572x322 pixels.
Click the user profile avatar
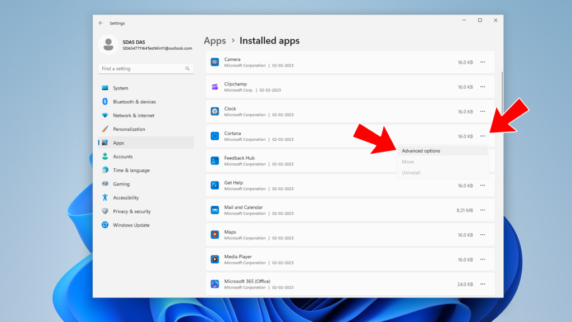tap(108, 45)
